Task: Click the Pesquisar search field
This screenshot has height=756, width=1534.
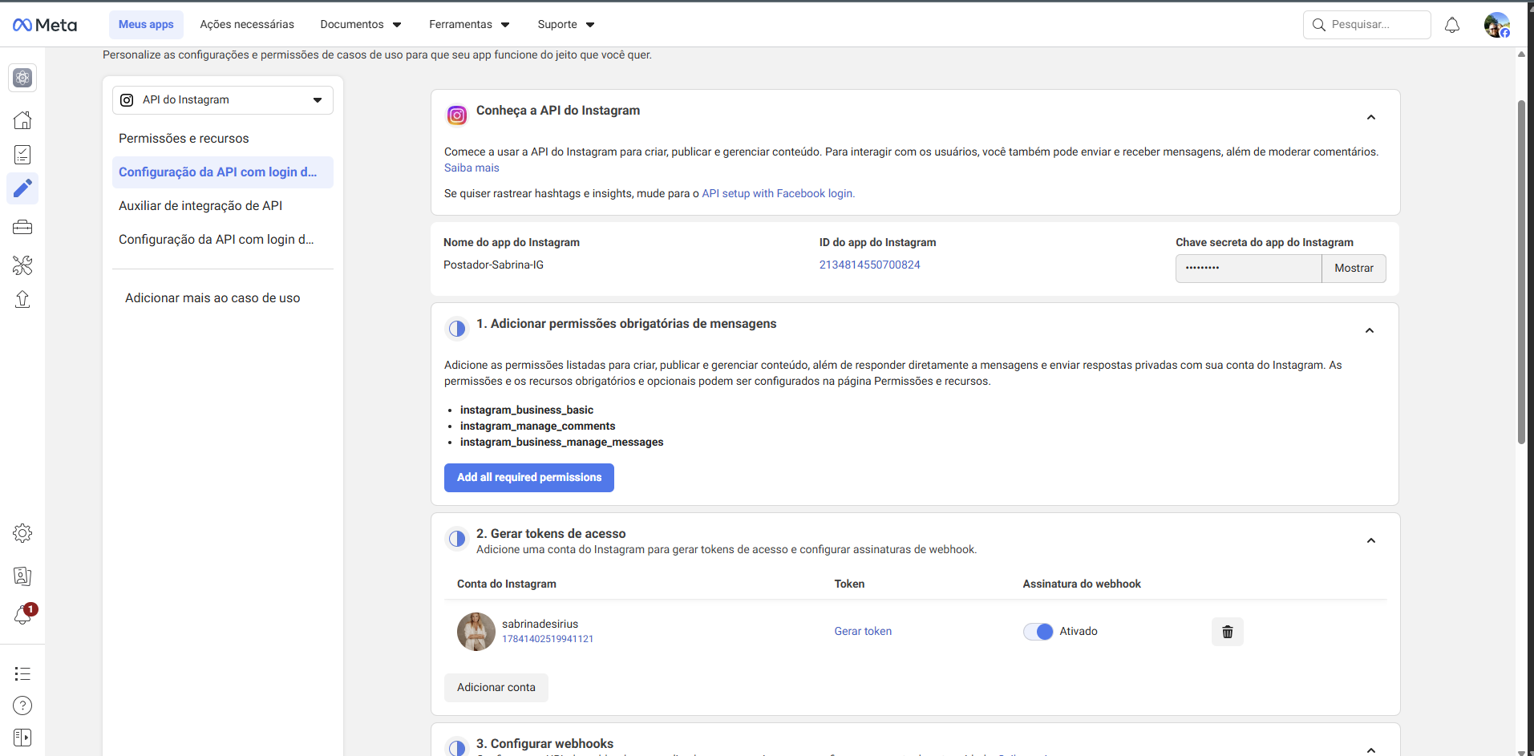Action: (x=1366, y=25)
